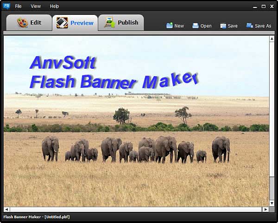This screenshot has height=223, width=278.
Task: Click the elephant banner preview image
Action: pyautogui.click(x=136, y=121)
